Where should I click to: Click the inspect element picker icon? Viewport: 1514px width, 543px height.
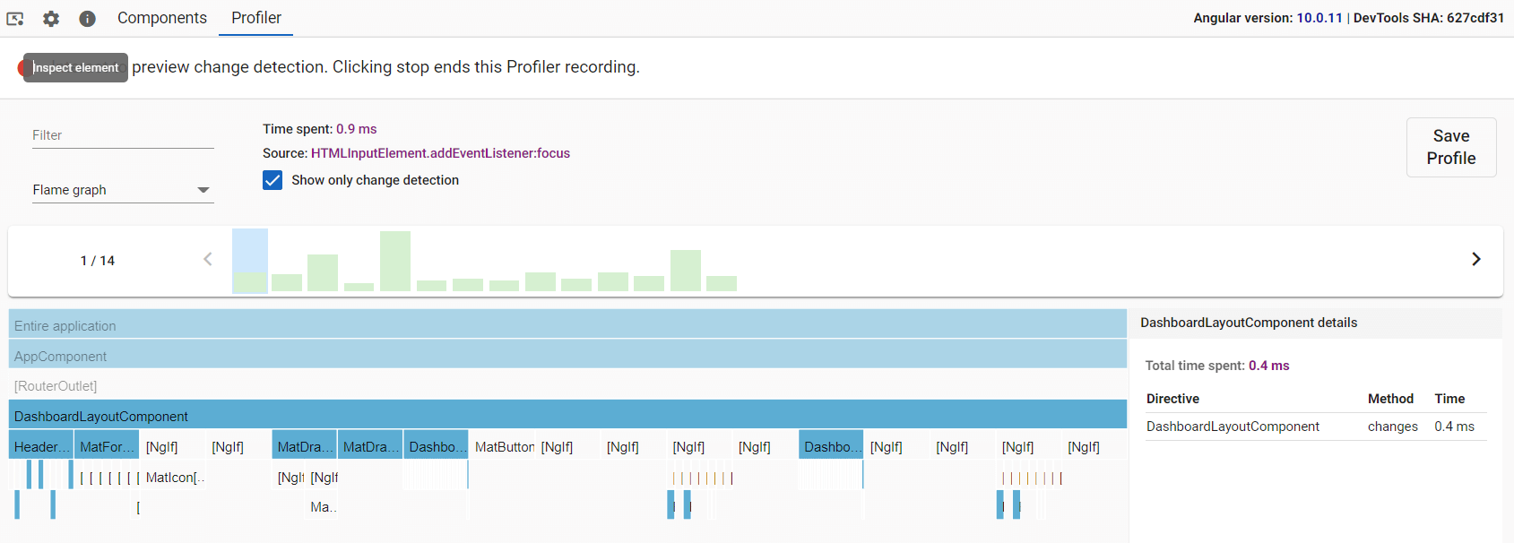(x=15, y=19)
